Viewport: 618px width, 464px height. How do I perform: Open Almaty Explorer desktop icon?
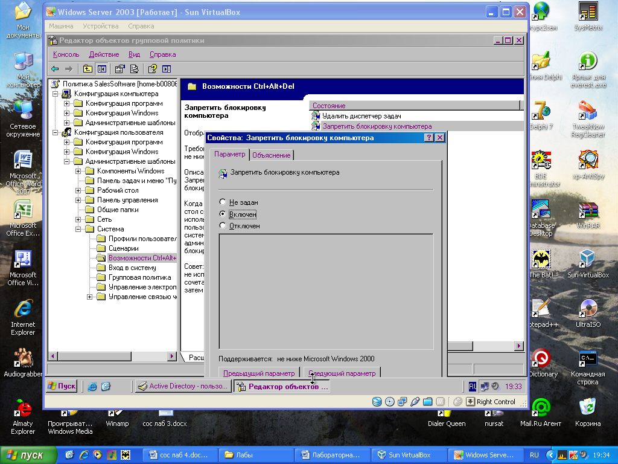point(23,417)
